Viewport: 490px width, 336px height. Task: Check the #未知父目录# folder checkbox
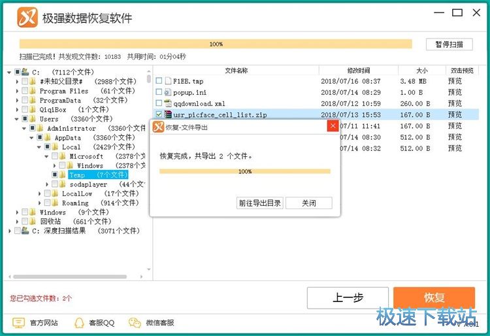(25, 82)
